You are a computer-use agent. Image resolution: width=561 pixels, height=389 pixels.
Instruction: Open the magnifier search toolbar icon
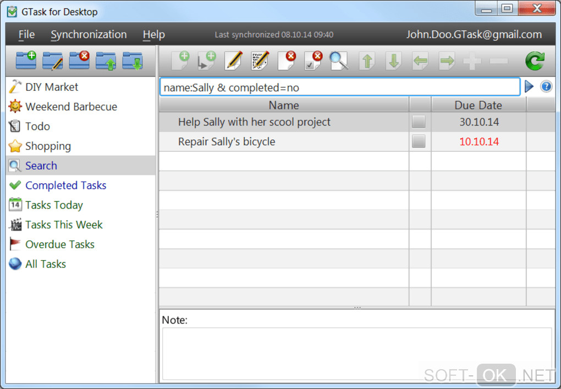tap(339, 61)
